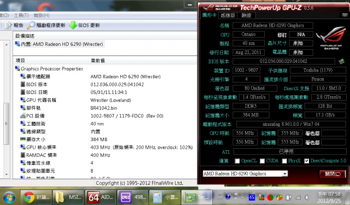This screenshot has height=205, width=350.
Task: Switch to the CPU-Z taskbar button
Action: pyautogui.click(x=133, y=197)
